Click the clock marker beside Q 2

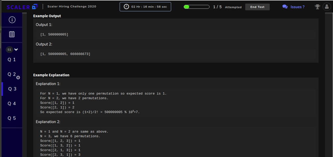(18, 78)
